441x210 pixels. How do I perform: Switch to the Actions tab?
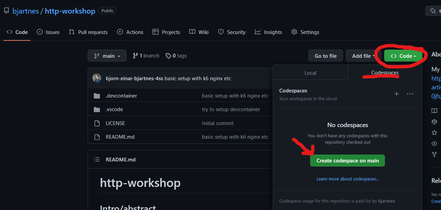pyautogui.click(x=130, y=32)
